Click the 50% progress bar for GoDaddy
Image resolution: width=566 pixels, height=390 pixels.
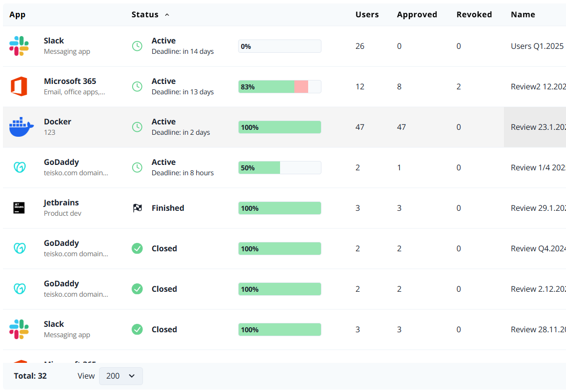coord(280,167)
